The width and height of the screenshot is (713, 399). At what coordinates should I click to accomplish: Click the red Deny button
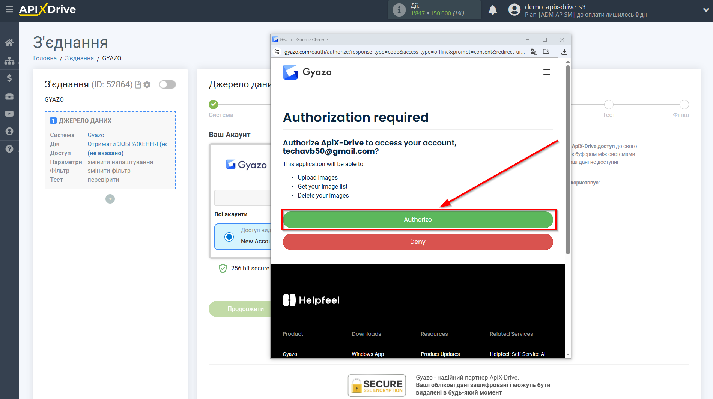click(x=418, y=242)
